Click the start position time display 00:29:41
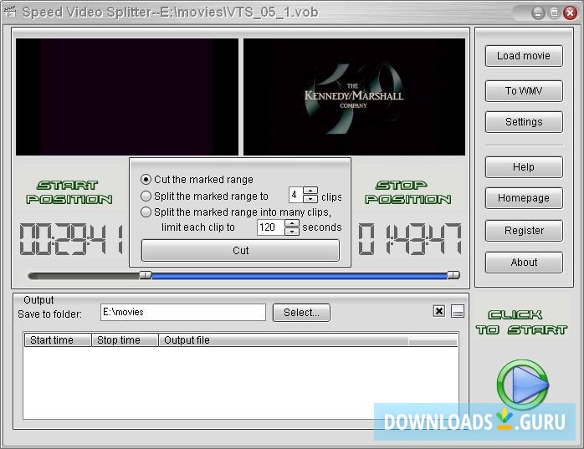The image size is (584, 449). click(71, 239)
